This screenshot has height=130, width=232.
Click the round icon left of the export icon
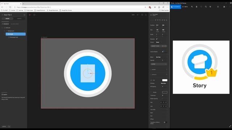click(142, 15)
